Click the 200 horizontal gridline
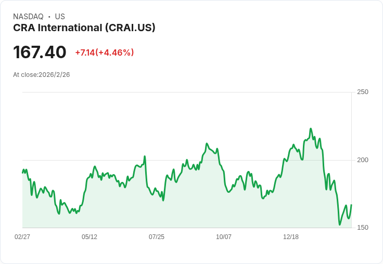 [x=187, y=160]
